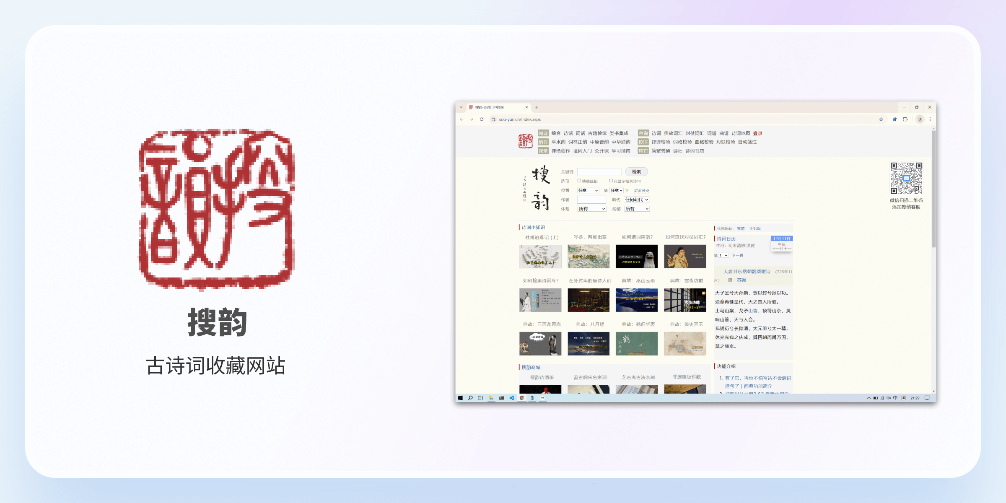Bookmark this page with the star icon
Viewport: 1006px width, 503px height.
click(881, 119)
